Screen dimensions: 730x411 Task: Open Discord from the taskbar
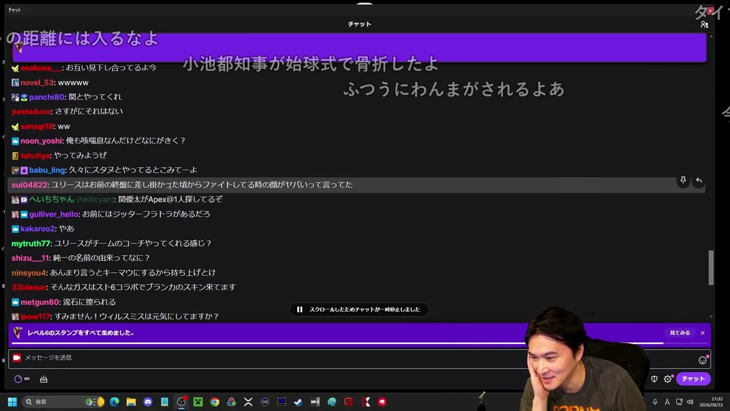(x=148, y=402)
